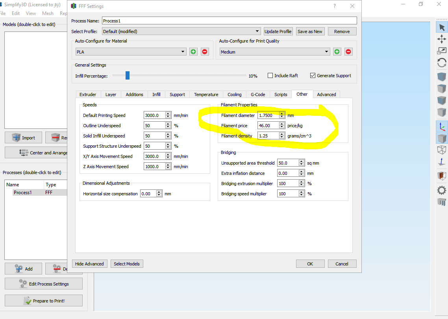Switch to the Extruder tab
Screen dimensions: 448x319
(x=88, y=95)
